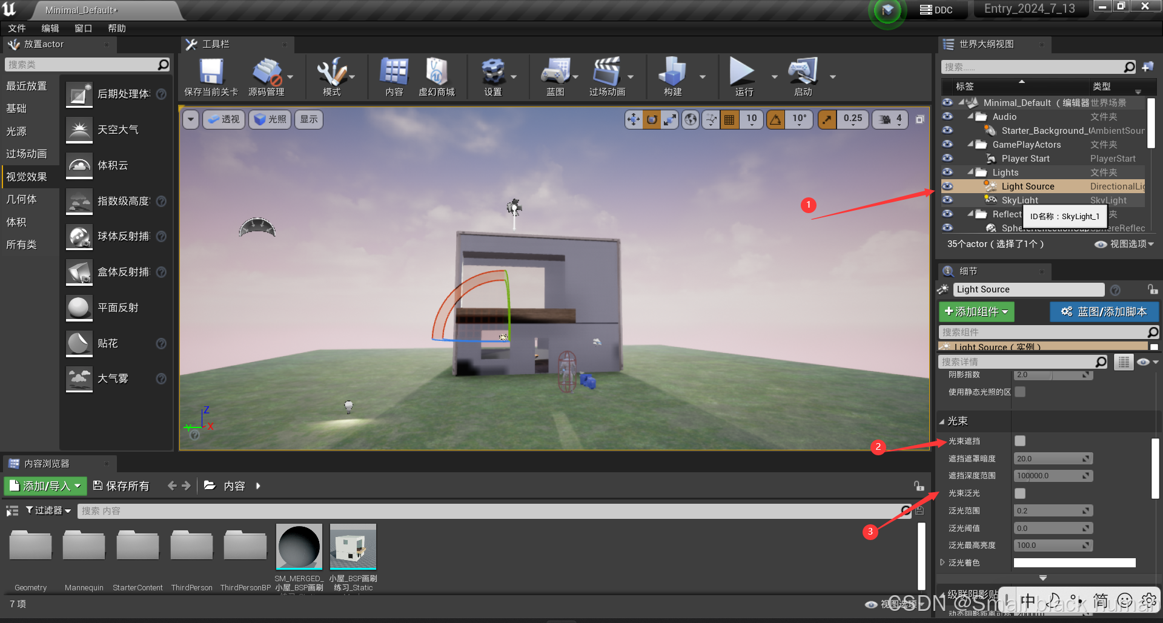This screenshot has height=623, width=1163.
Task: Click the Build (构建) toolbar icon
Action: (x=672, y=73)
